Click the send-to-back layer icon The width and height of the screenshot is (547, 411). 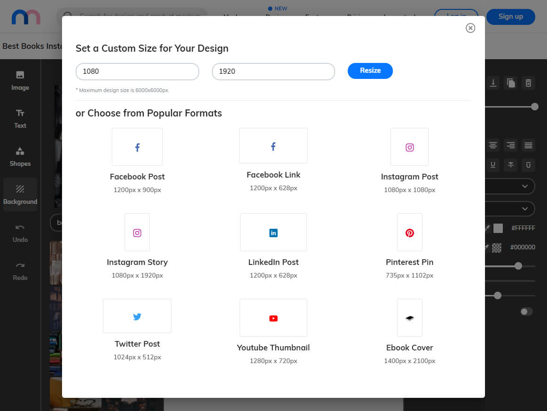click(493, 83)
